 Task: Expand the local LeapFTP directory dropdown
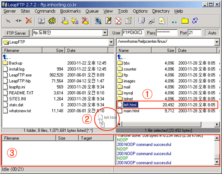111,42
